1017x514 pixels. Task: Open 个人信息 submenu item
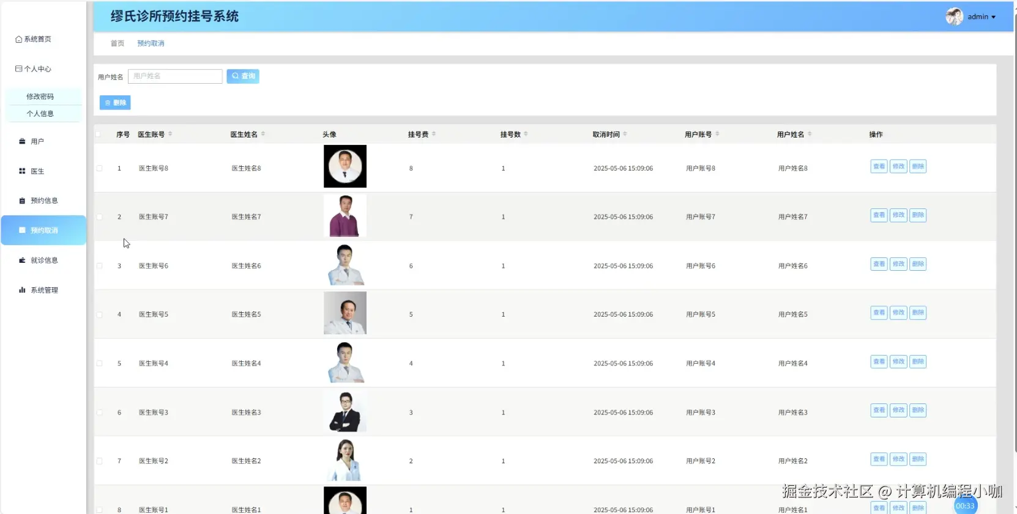coord(40,114)
